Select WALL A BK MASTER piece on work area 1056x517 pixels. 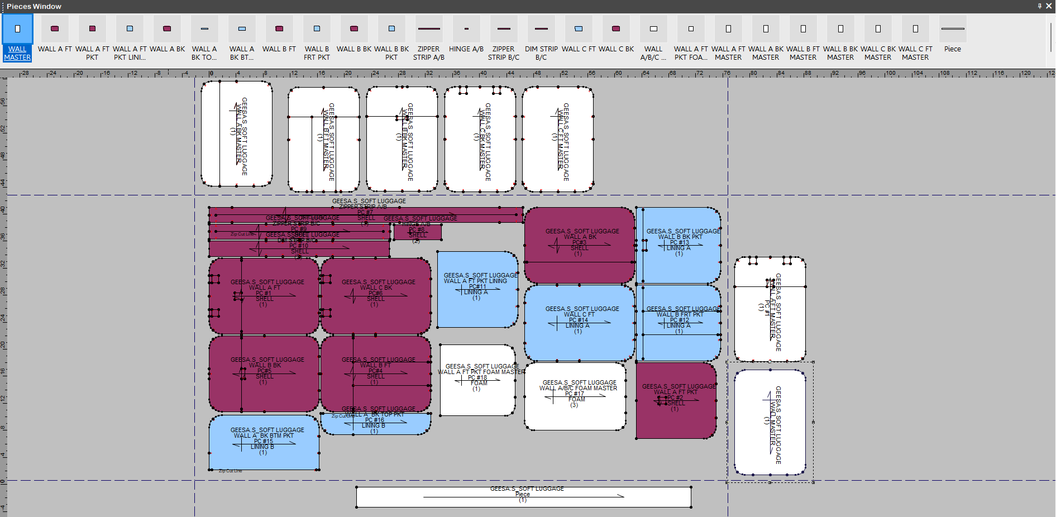point(237,134)
